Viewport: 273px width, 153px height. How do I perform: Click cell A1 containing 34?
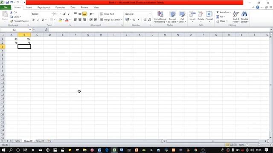[12, 39]
